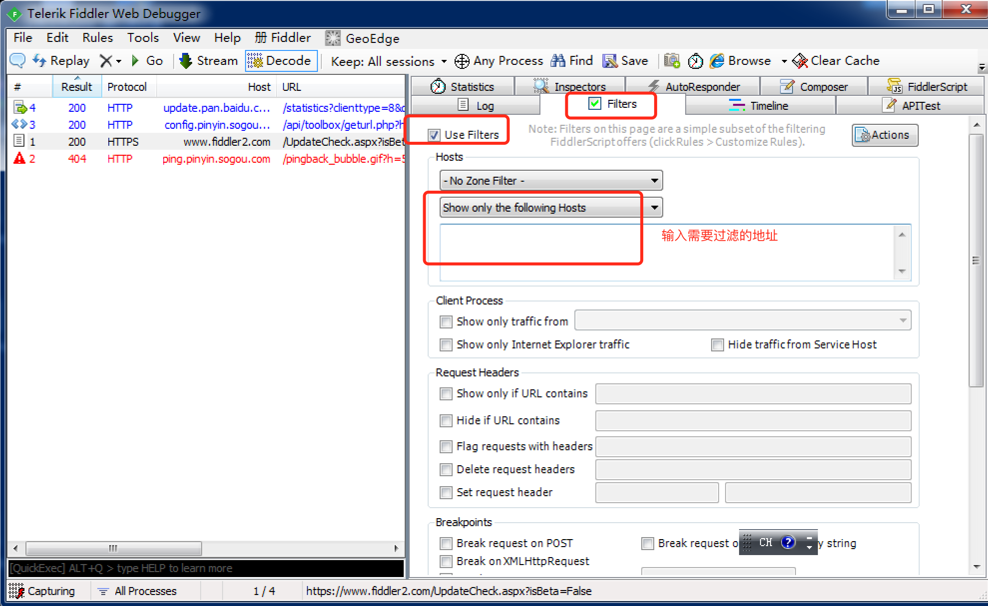Image resolution: width=988 pixels, height=606 pixels.
Task: Open Show only the following Hosts dropdown
Action: pos(551,208)
